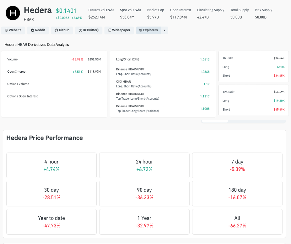The width and height of the screenshot is (291, 244).
Task: Open the Website link
Action: (x=13, y=30)
